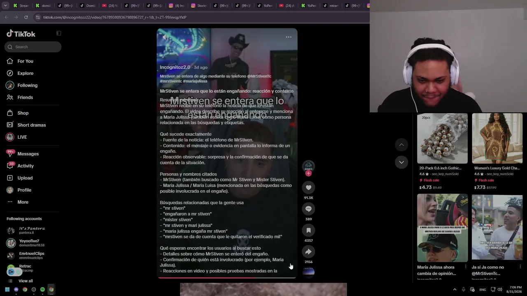Open Windows Start menu
Image resolution: width=527 pixels, height=296 pixels.
[7, 289]
